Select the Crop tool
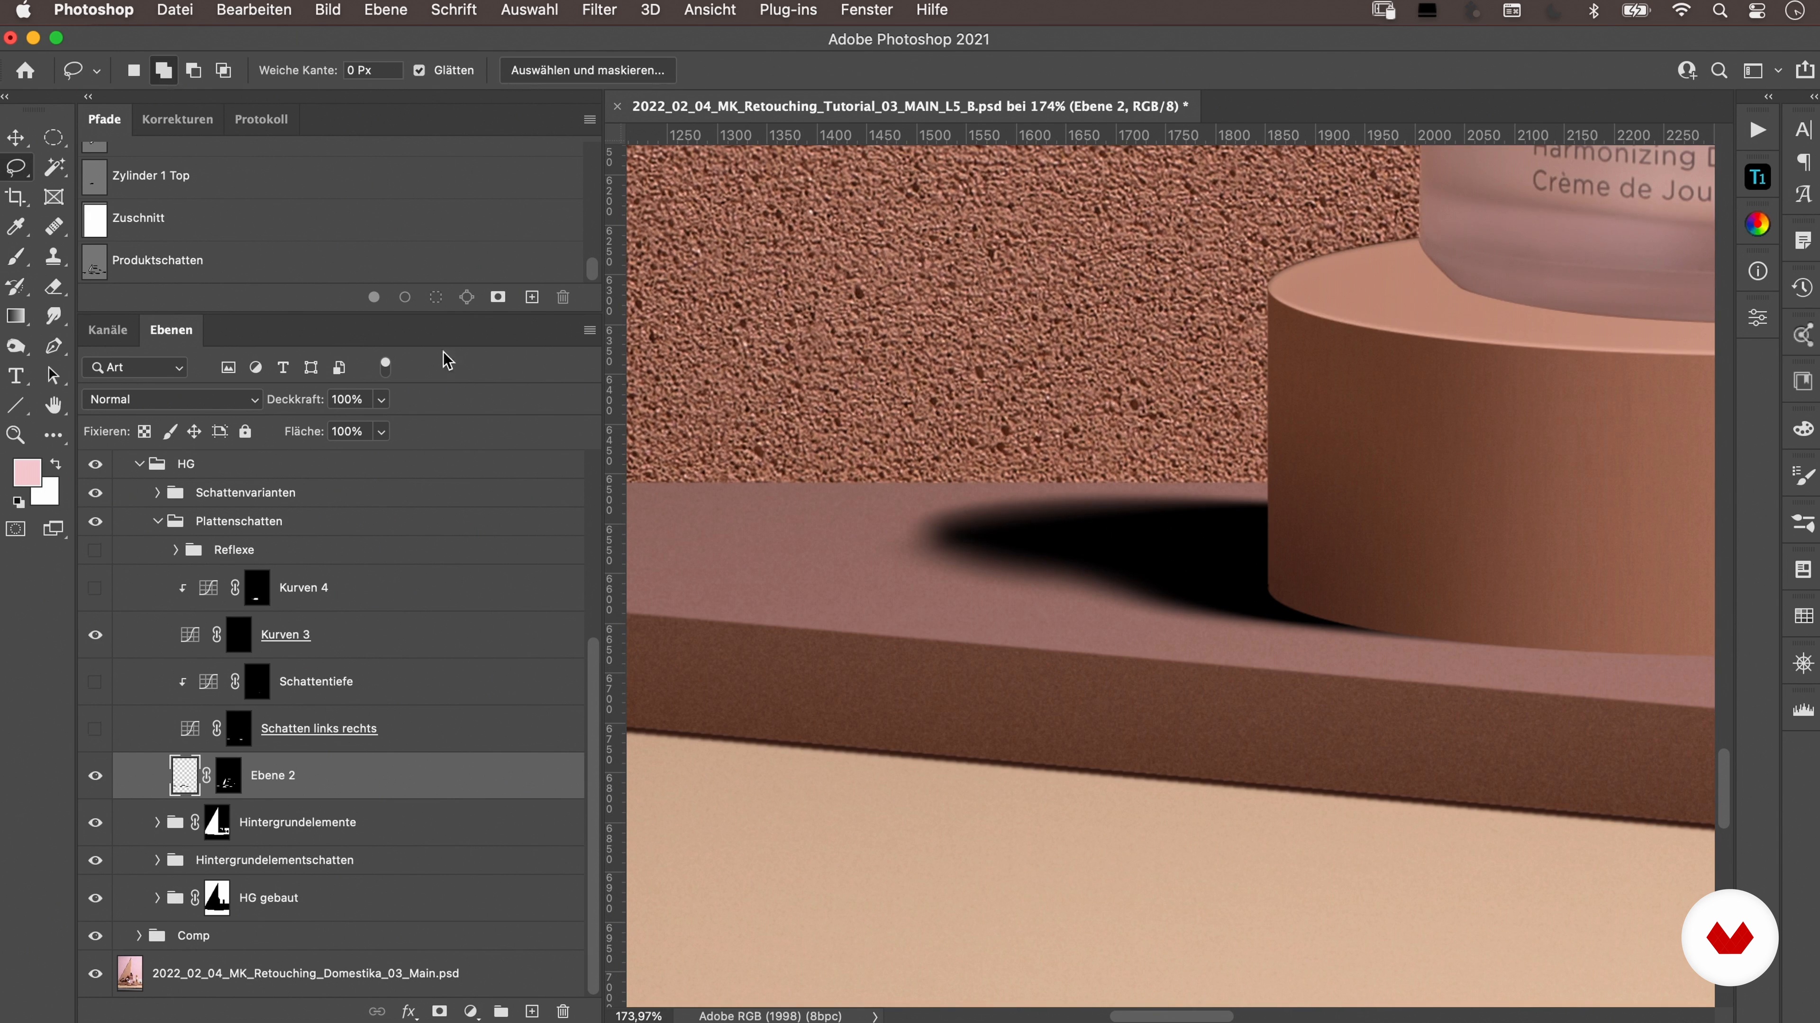Viewport: 1820px width, 1023px height. (16, 197)
